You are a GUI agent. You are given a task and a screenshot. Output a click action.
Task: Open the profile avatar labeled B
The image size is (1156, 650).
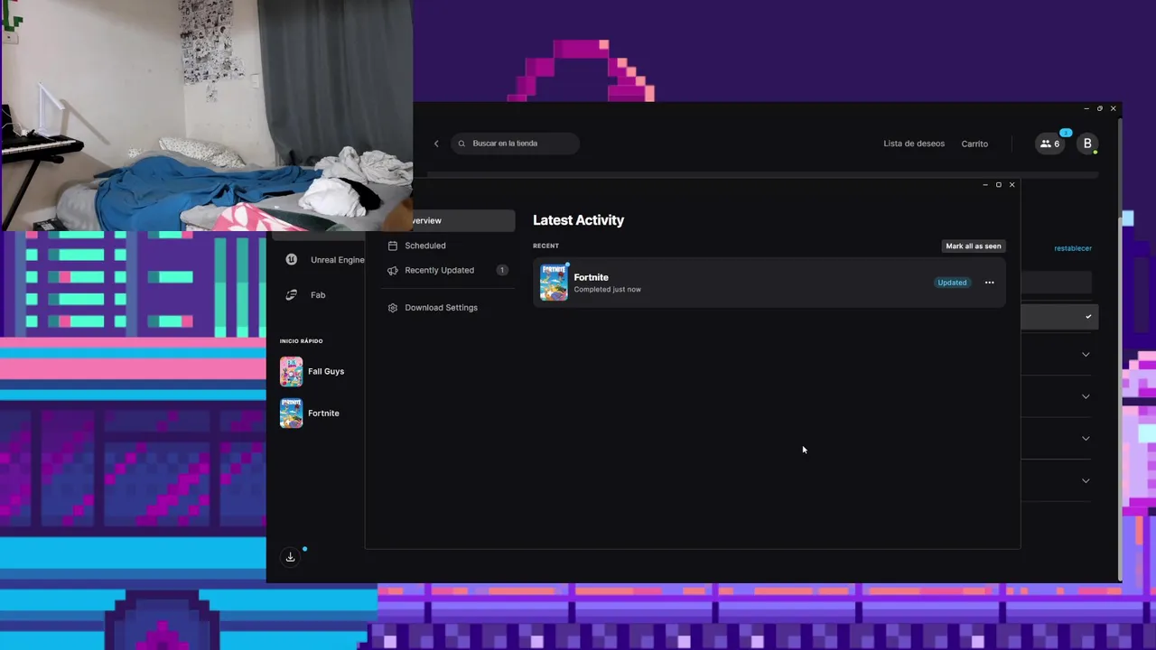pyautogui.click(x=1087, y=144)
